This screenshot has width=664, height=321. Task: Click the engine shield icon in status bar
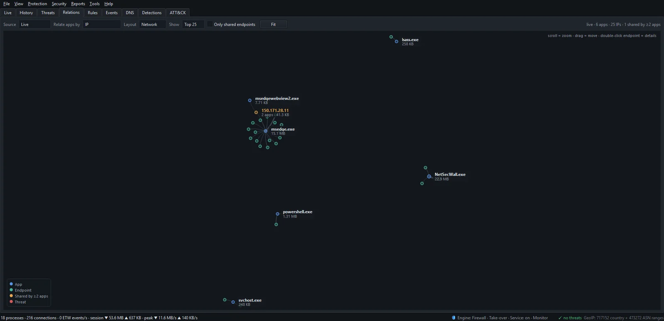[454, 318]
